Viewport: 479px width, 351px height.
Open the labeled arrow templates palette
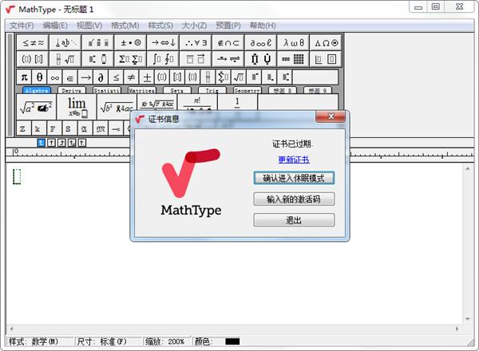pyautogui.click(x=228, y=59)
